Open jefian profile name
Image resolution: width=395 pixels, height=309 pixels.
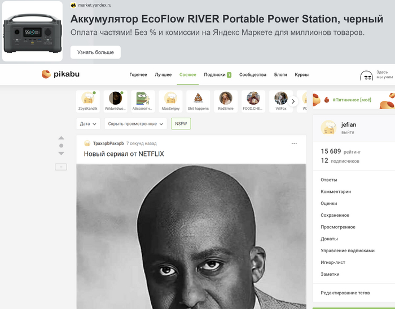tap(349, 124)
